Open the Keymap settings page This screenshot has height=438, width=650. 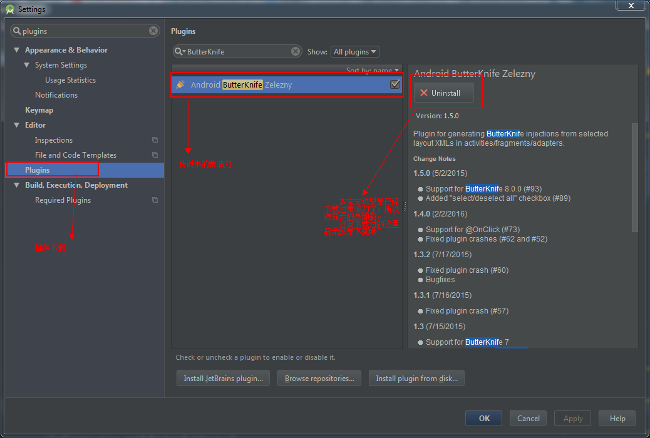[x=39, y=110]
